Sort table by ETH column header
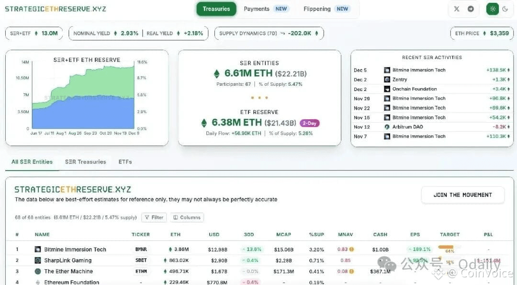This screenshot has width=517, height=285. tap(175, 235)
